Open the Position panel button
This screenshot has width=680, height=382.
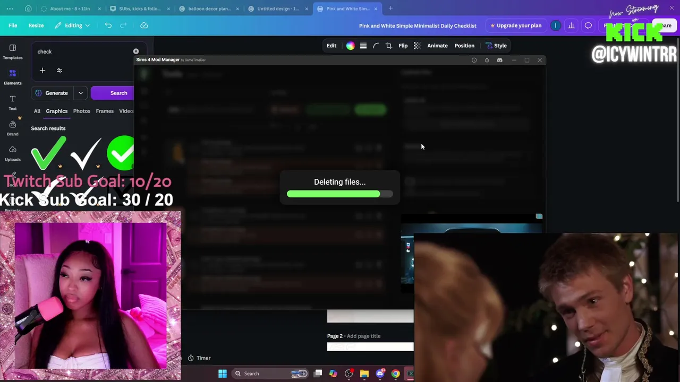(x=464, y=46)
